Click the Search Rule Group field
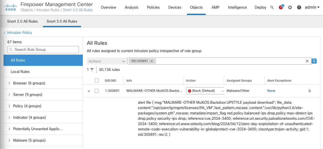This screenshot has height=149, width=323. (43, 49)
